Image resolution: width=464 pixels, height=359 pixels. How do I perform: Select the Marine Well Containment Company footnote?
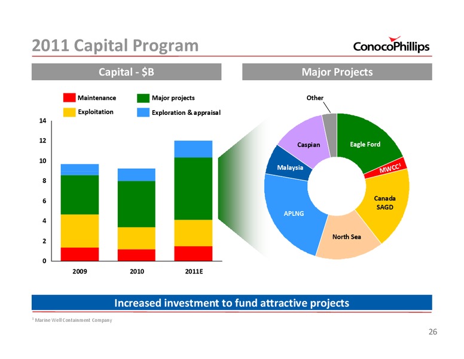coord(72,320)
